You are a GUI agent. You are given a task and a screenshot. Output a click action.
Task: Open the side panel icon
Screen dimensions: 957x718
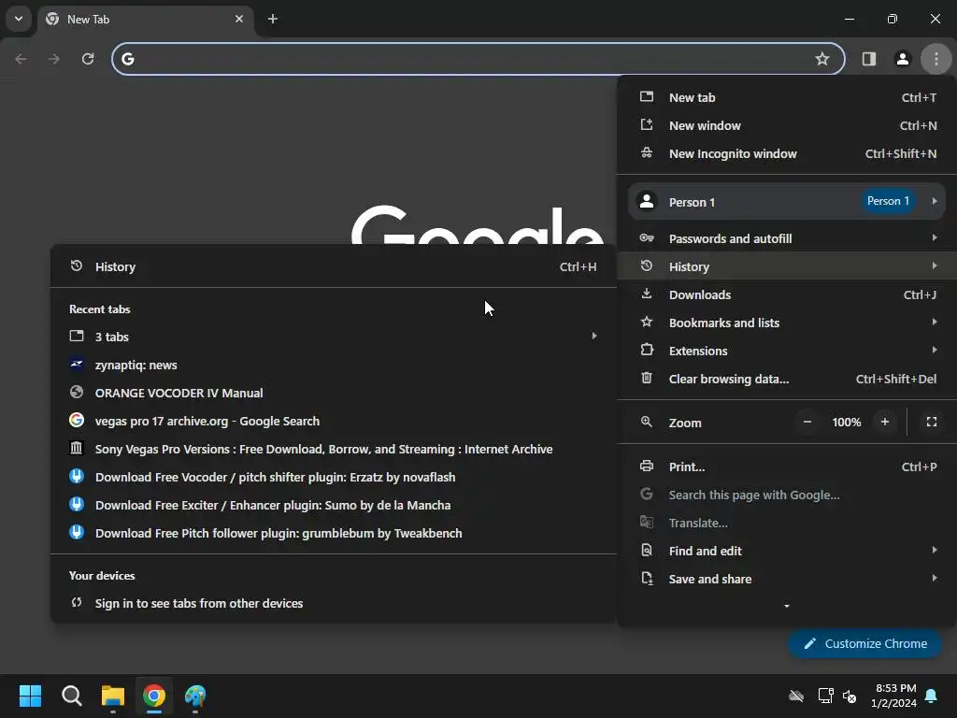coord(868,59)
